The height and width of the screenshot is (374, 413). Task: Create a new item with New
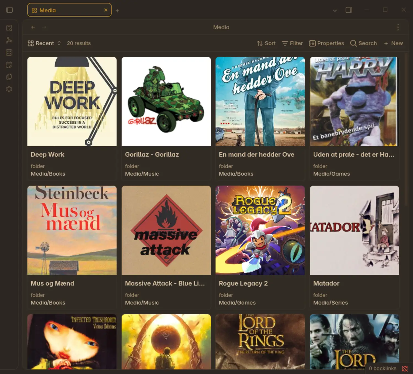(x=393, y=43)
